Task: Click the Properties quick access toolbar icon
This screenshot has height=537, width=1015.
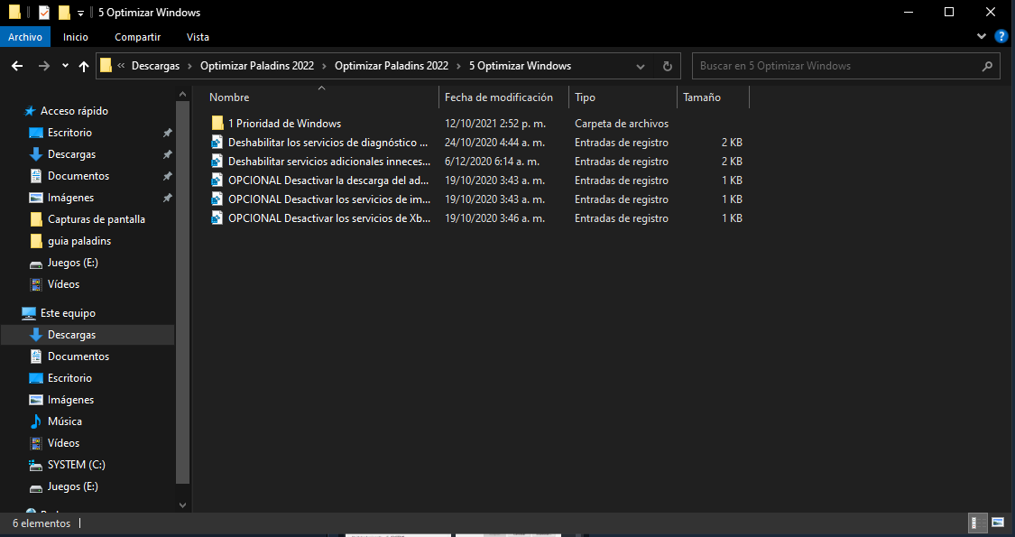Action: 44,13
